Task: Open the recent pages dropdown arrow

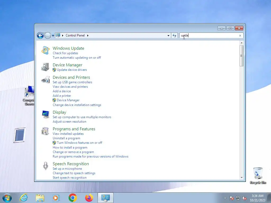Action: [53, 36]
